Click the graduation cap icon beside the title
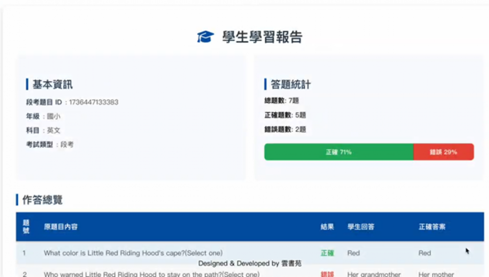 [205, 37]
